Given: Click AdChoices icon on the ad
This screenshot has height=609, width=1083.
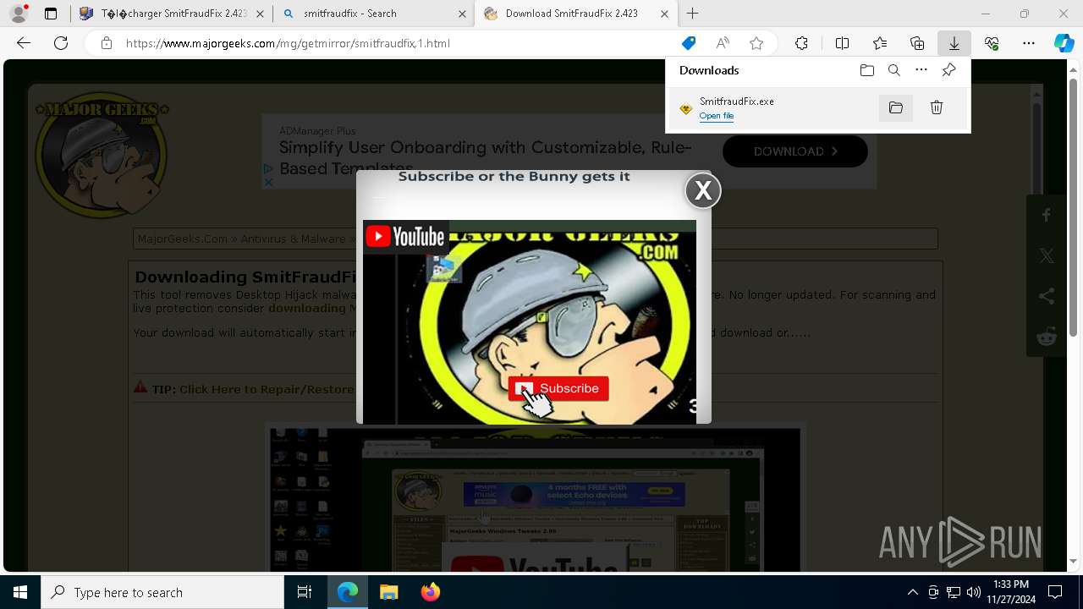Looking at the screenshot, I should 268,168.
